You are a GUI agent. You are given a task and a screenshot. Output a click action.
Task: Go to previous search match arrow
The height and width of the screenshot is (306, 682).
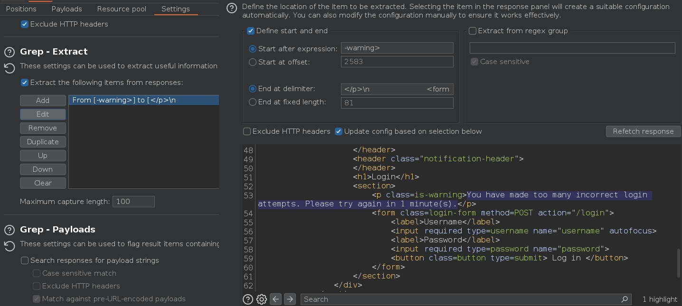pyautogui.click(x=275, y=299)
